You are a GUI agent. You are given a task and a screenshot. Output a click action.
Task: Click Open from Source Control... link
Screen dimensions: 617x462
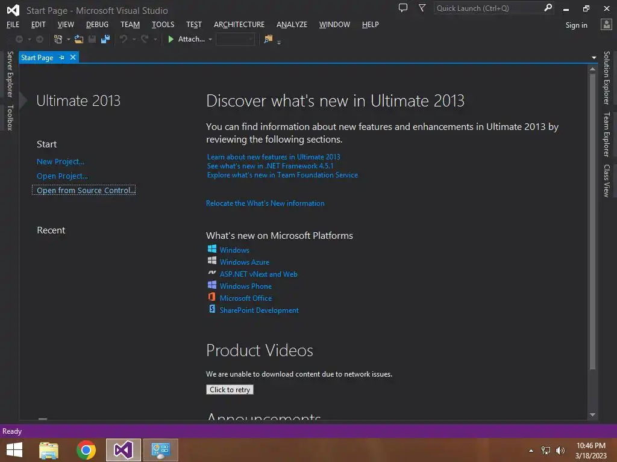(x=84, y=190)
